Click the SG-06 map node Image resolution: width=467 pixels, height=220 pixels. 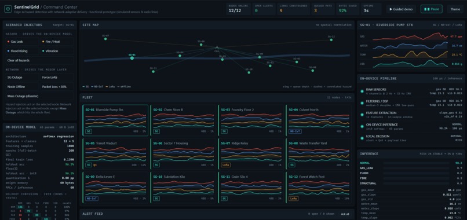201,45
